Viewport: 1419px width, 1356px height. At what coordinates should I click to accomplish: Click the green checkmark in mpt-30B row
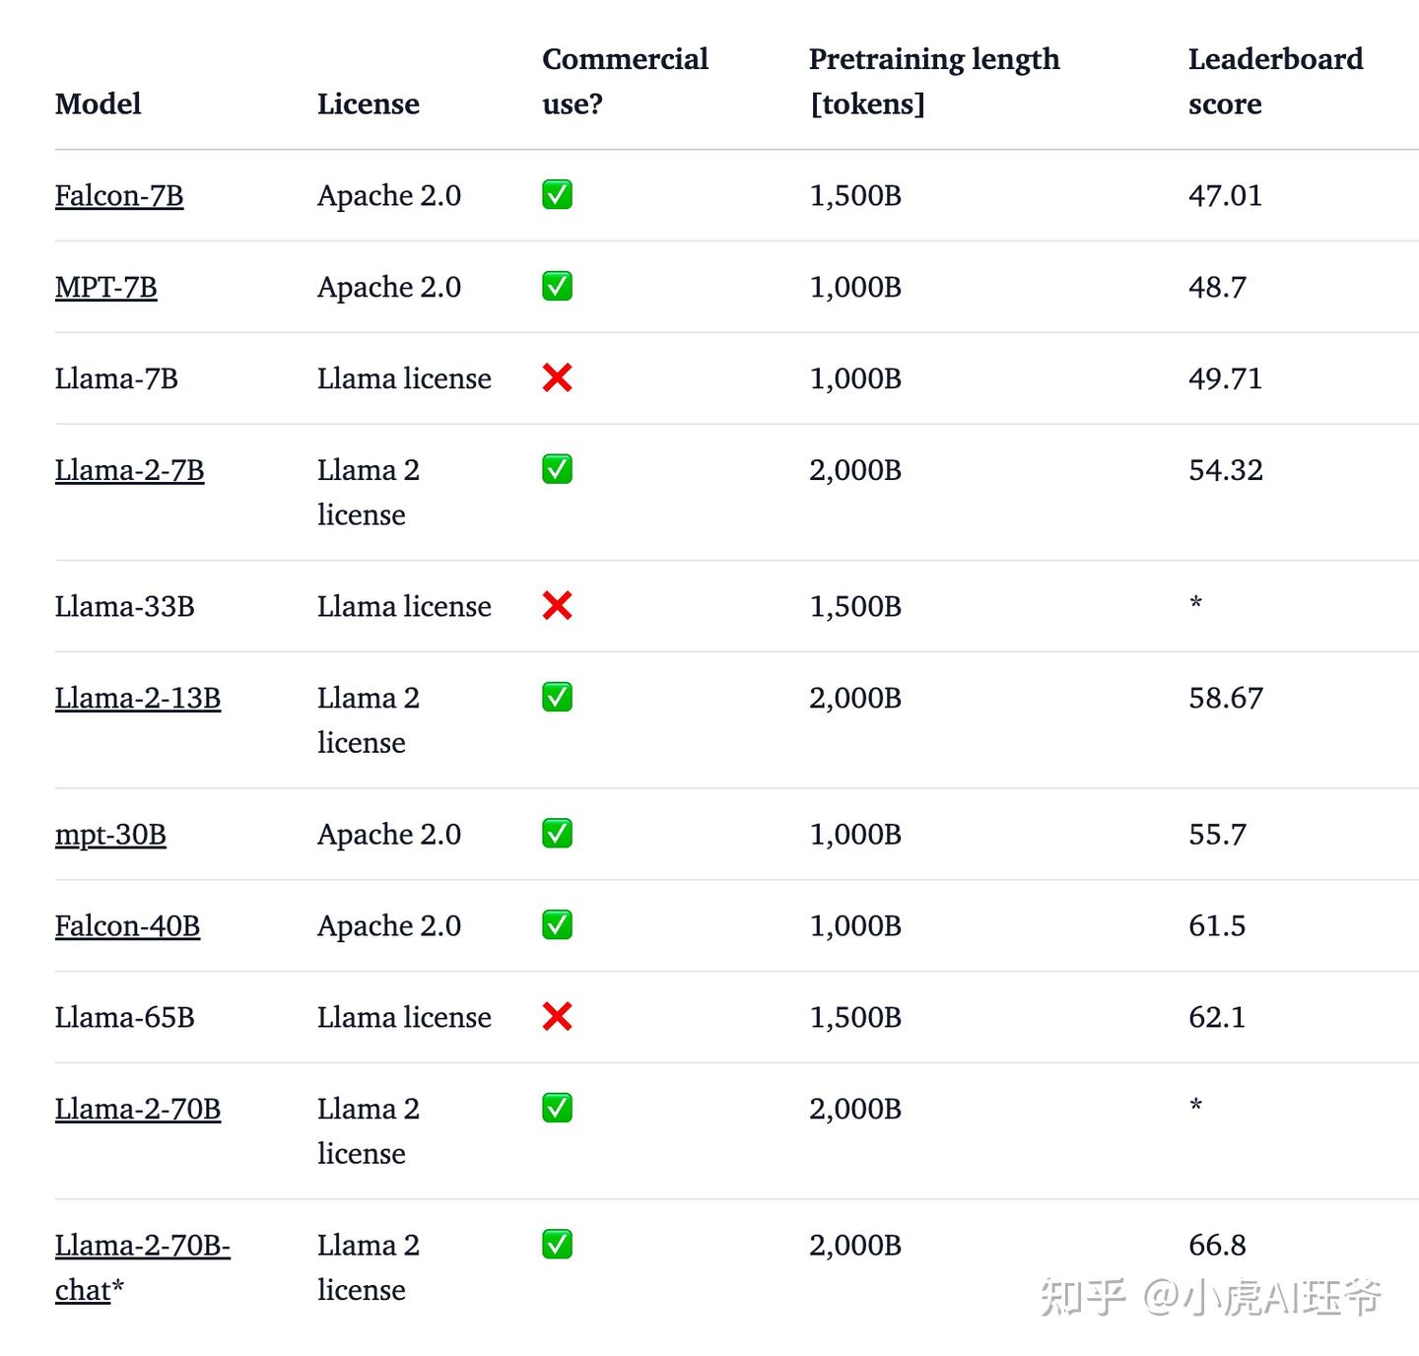coord(557,834)
